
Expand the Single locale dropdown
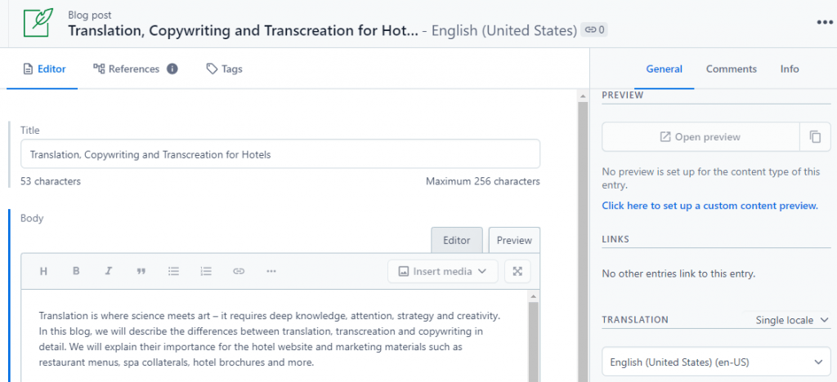791,320
